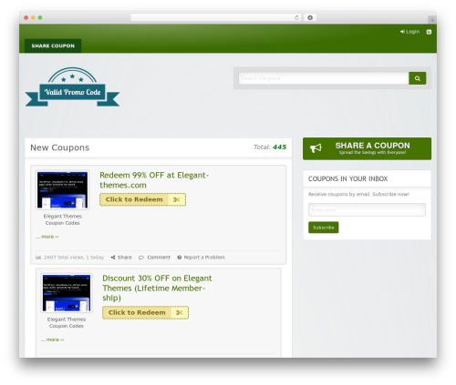456x385 pixels.
Task: Open the Share Coupon tab
Action: click(x=53, y=46)
